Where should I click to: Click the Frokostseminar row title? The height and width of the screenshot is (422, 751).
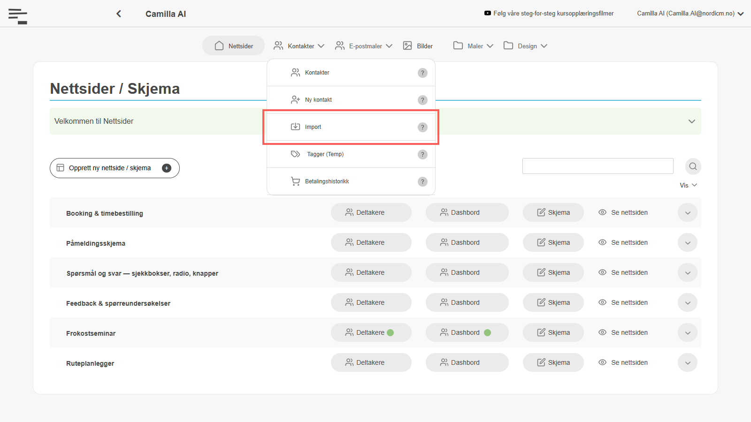pos(91,333)
